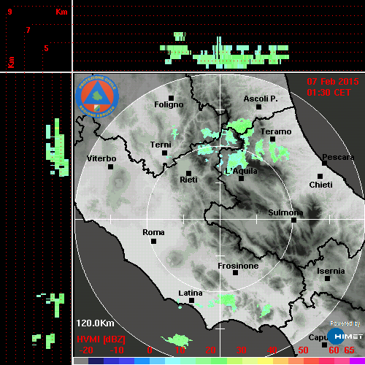Click the 7 km height axis label

coord(28,30)
